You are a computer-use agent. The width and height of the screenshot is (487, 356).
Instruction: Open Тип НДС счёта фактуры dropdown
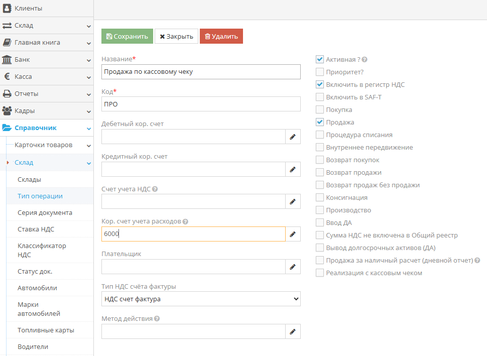[201, 299]
